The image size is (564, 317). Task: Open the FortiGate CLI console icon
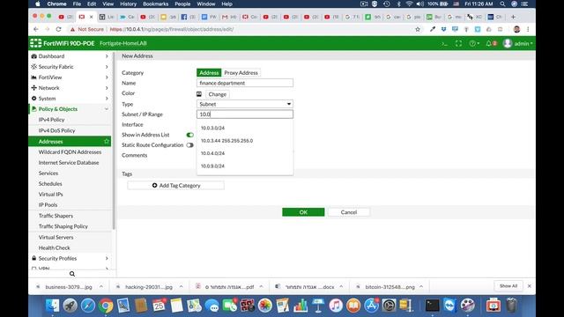pos(444,43)
